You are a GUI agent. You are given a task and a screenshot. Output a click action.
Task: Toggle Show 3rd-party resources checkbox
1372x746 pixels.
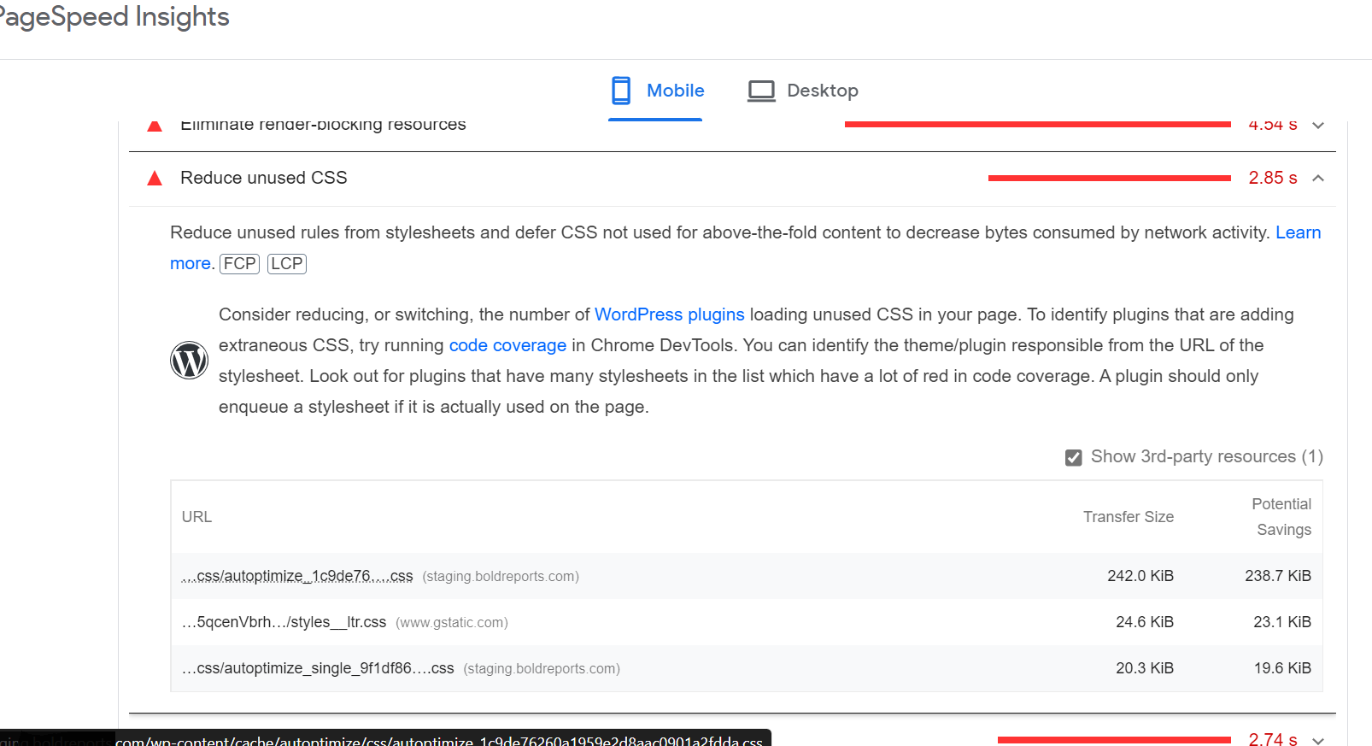pos(1074,457)
